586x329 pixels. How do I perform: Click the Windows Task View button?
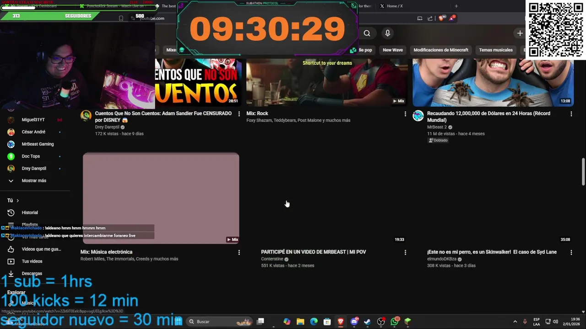coord(260,322)
